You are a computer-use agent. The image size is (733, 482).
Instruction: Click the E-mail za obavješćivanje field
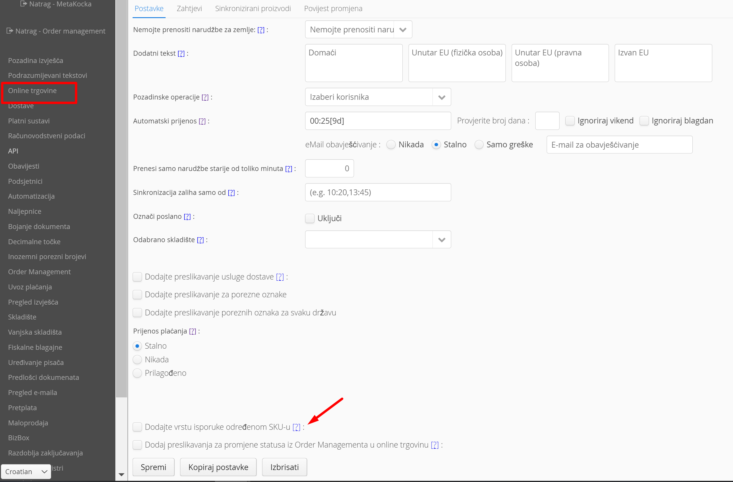619,145
